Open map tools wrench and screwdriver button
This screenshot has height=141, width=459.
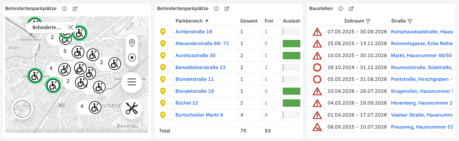pos(131,108)
